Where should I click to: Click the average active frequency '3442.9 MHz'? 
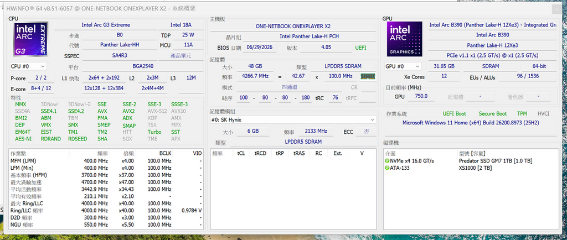95,190
